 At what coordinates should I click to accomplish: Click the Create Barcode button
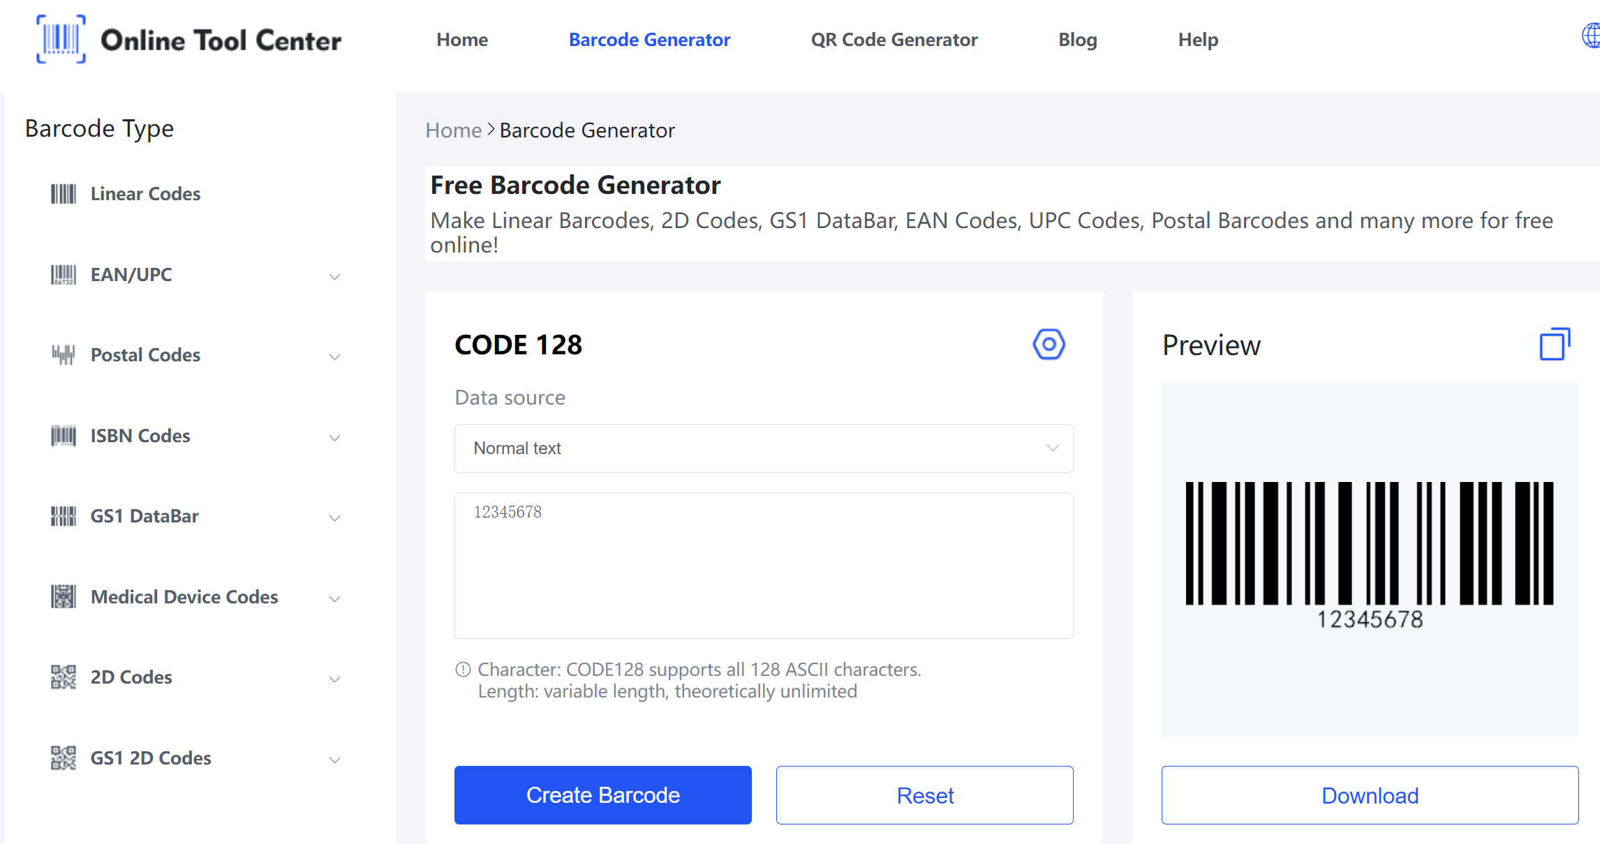coord(603,794)
